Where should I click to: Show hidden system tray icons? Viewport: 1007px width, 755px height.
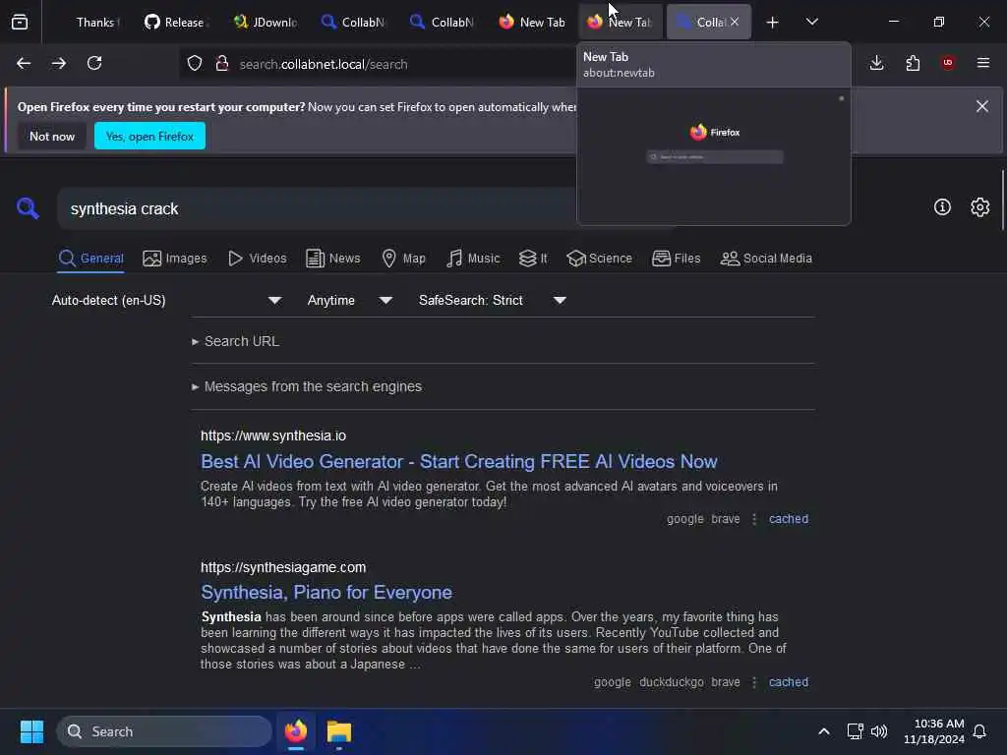click(824, 731)
